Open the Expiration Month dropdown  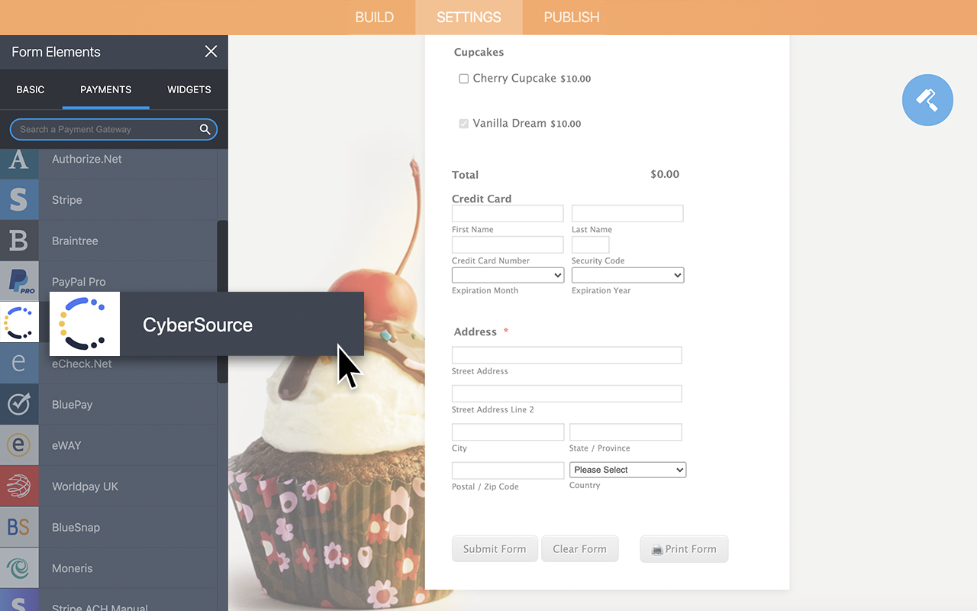[508, 275]
